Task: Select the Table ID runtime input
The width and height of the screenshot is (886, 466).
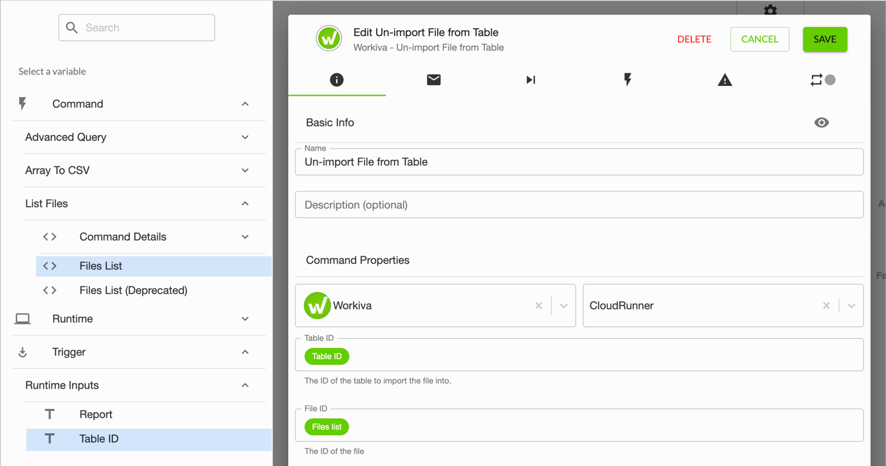Action: click(148, 439)
